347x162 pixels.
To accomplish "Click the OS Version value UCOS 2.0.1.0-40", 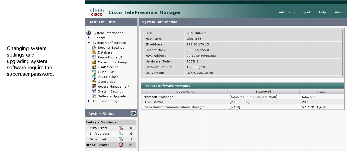I will pos(200,73).
